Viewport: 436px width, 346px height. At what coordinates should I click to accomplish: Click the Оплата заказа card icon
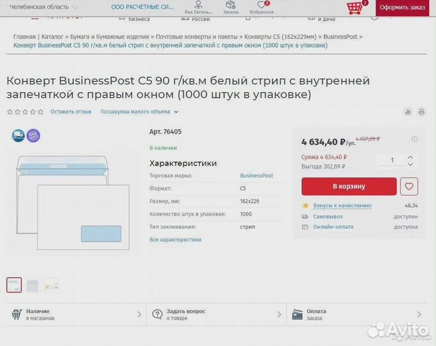coord(298,315)
